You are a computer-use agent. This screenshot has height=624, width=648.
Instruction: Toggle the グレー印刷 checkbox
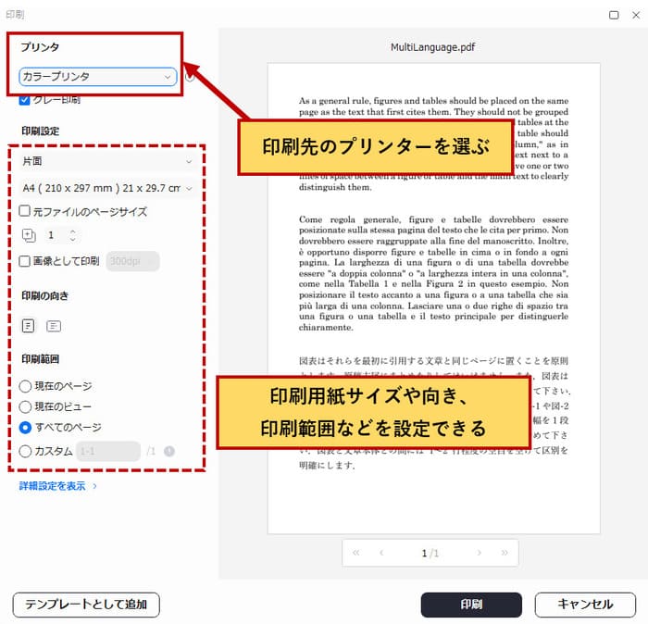click(24, 100)
